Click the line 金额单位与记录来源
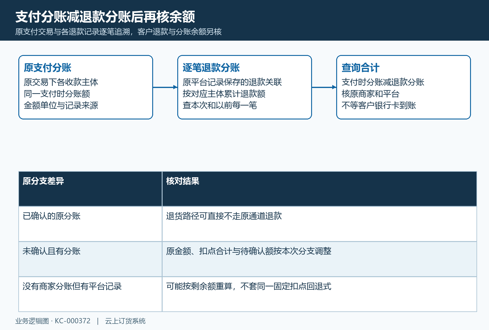Screen dimensions: 489x330 (61, 105)
